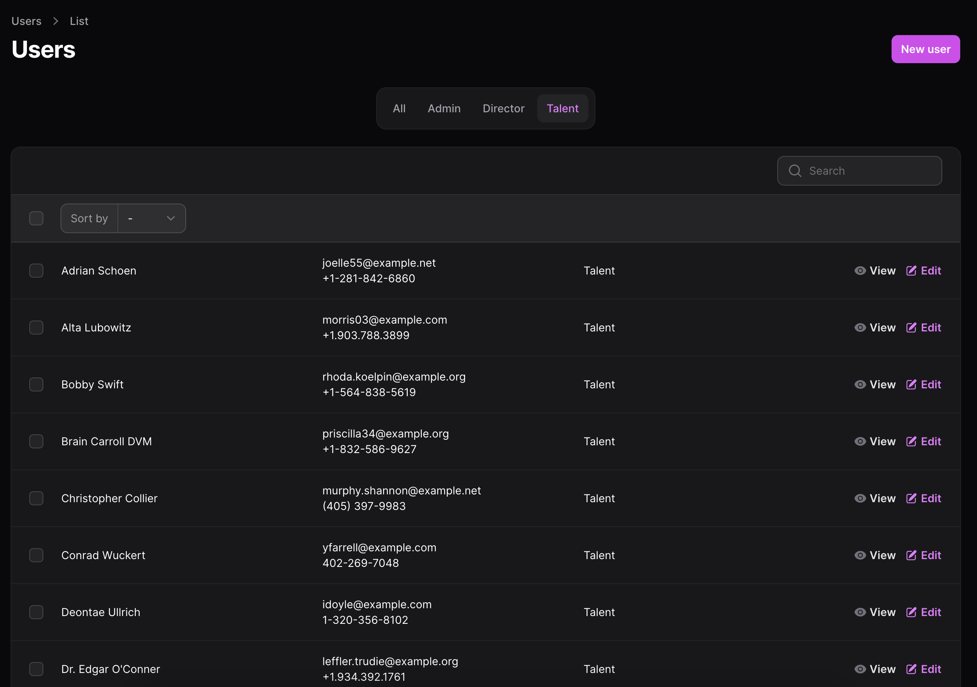This screenshot has height=687, width=977.
Task: Click the Edit pencil icon for Brain Carroll DVM
Action: pos(911,441)
